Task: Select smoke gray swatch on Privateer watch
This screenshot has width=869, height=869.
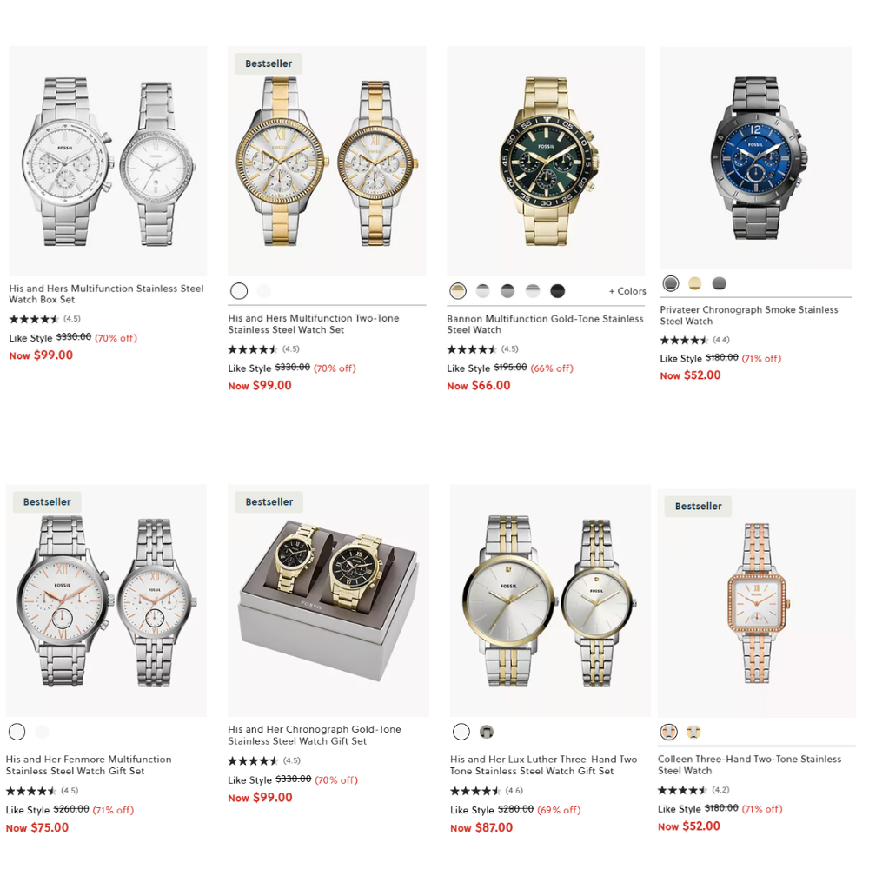Action: (671, 284)
